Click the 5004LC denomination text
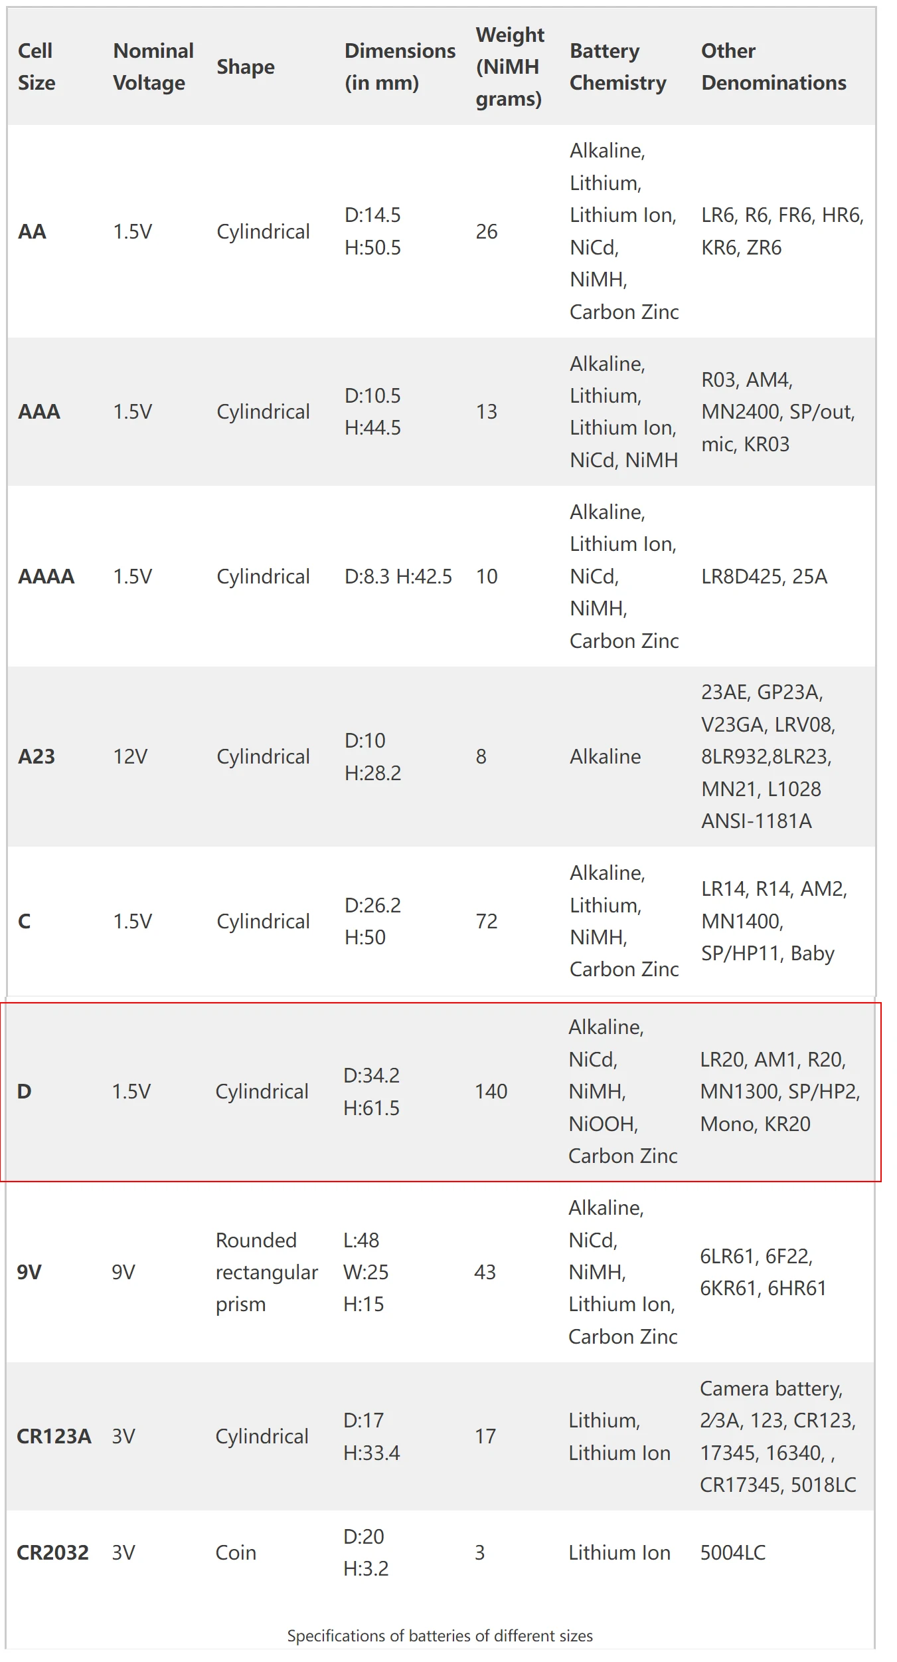 [x=732, y=1552]
